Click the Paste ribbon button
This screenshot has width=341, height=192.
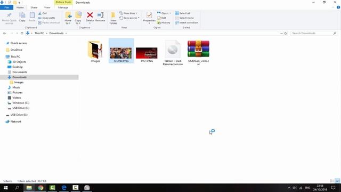pos(32,17)
